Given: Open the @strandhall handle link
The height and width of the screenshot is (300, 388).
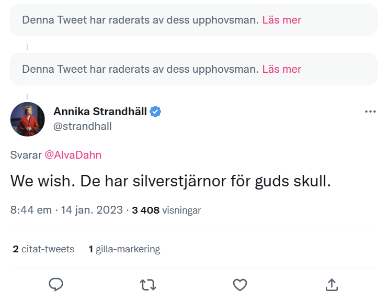Looking at the screenshot, I should coord(83,126).
